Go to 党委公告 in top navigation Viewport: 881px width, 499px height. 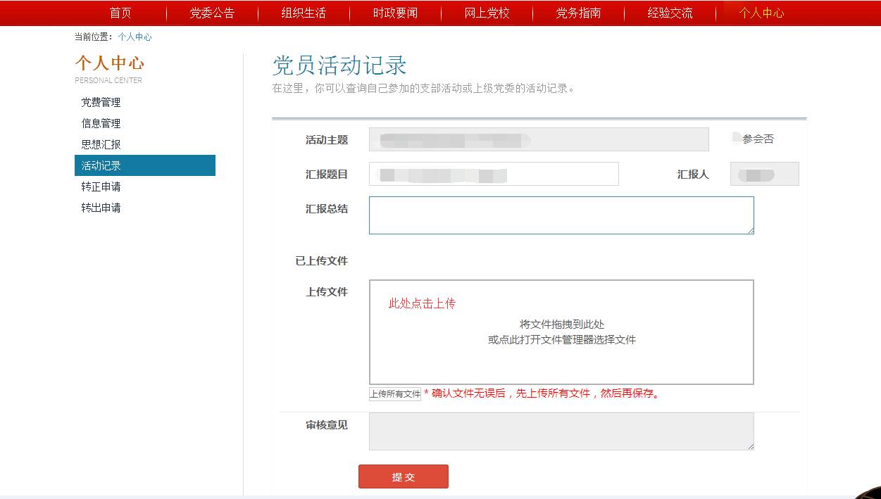[x=212, y=13]
